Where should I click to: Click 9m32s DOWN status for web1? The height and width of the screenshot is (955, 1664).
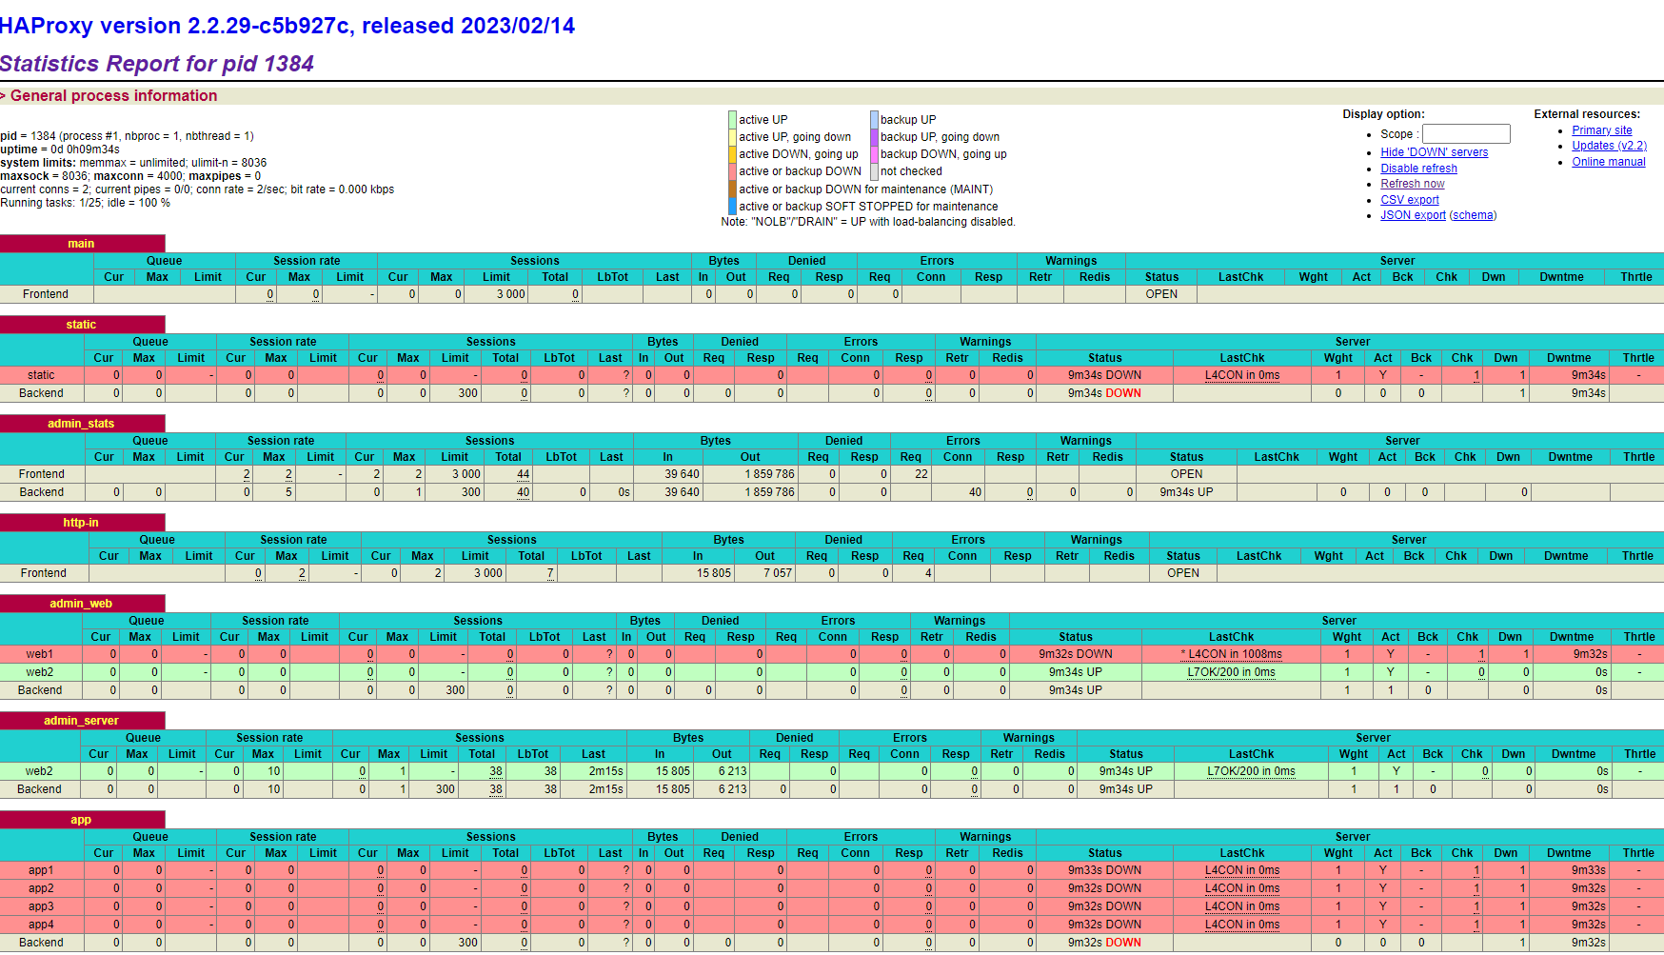tap(1076, 654)
